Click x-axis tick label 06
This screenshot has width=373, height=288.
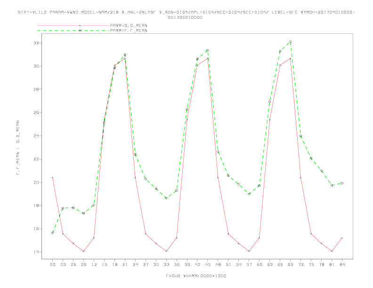(x=73, y=264)
